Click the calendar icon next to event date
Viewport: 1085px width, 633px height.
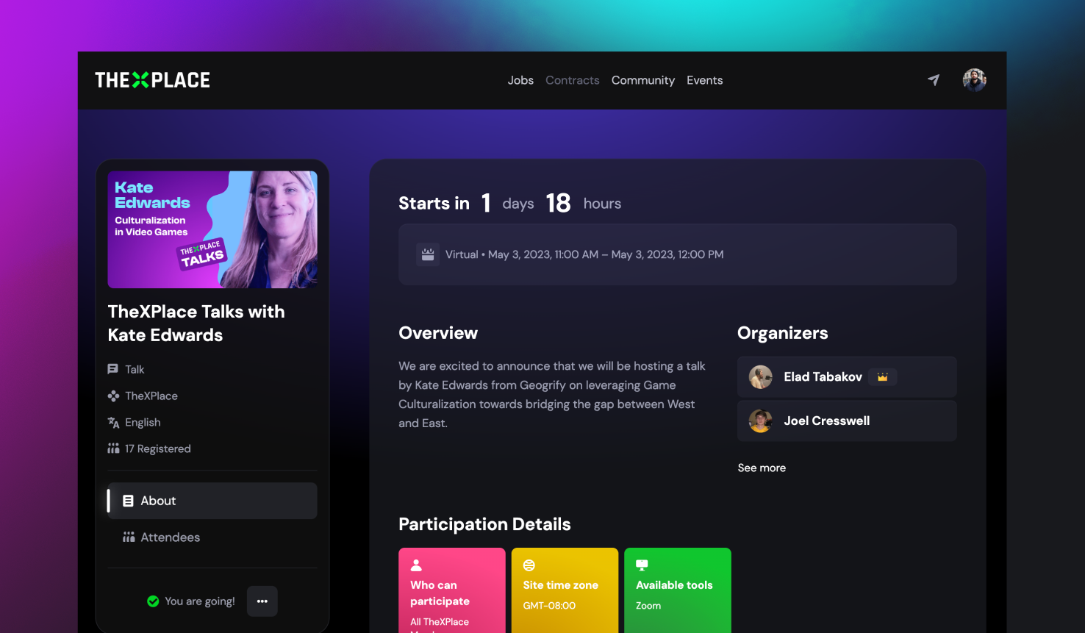pos(428,254)
